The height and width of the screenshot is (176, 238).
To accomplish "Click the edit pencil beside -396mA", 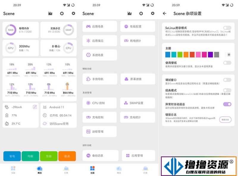I will pos(35,107).
